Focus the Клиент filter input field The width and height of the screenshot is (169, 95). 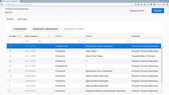pos(106,41)
